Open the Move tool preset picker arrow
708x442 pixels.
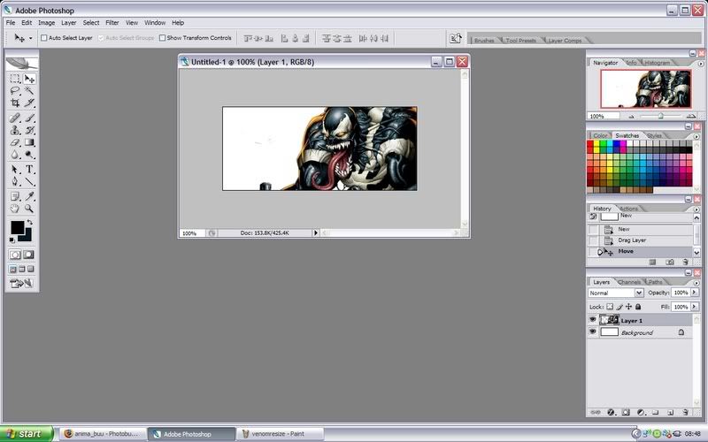tap(31, 38)
